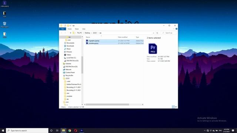Screen dimensions: 237x133
Task: Expand the ribbon with the chevron
Action: point(174,29)
